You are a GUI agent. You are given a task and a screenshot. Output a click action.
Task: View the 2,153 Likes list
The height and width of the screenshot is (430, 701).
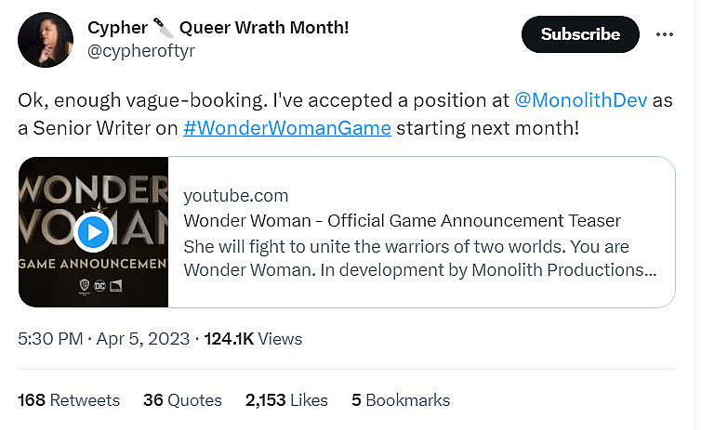(x=286, y=400)
